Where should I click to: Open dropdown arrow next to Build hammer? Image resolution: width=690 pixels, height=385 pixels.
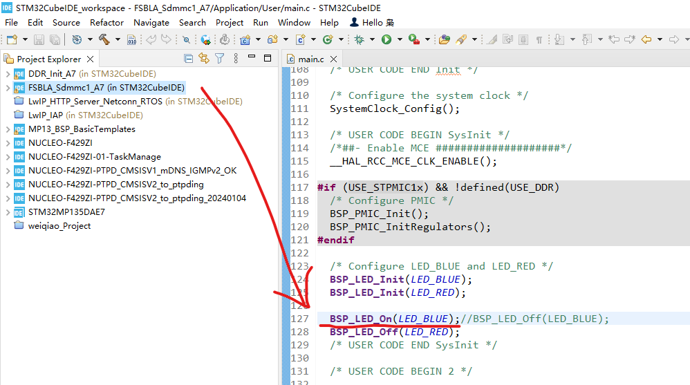tap(118, 39)
